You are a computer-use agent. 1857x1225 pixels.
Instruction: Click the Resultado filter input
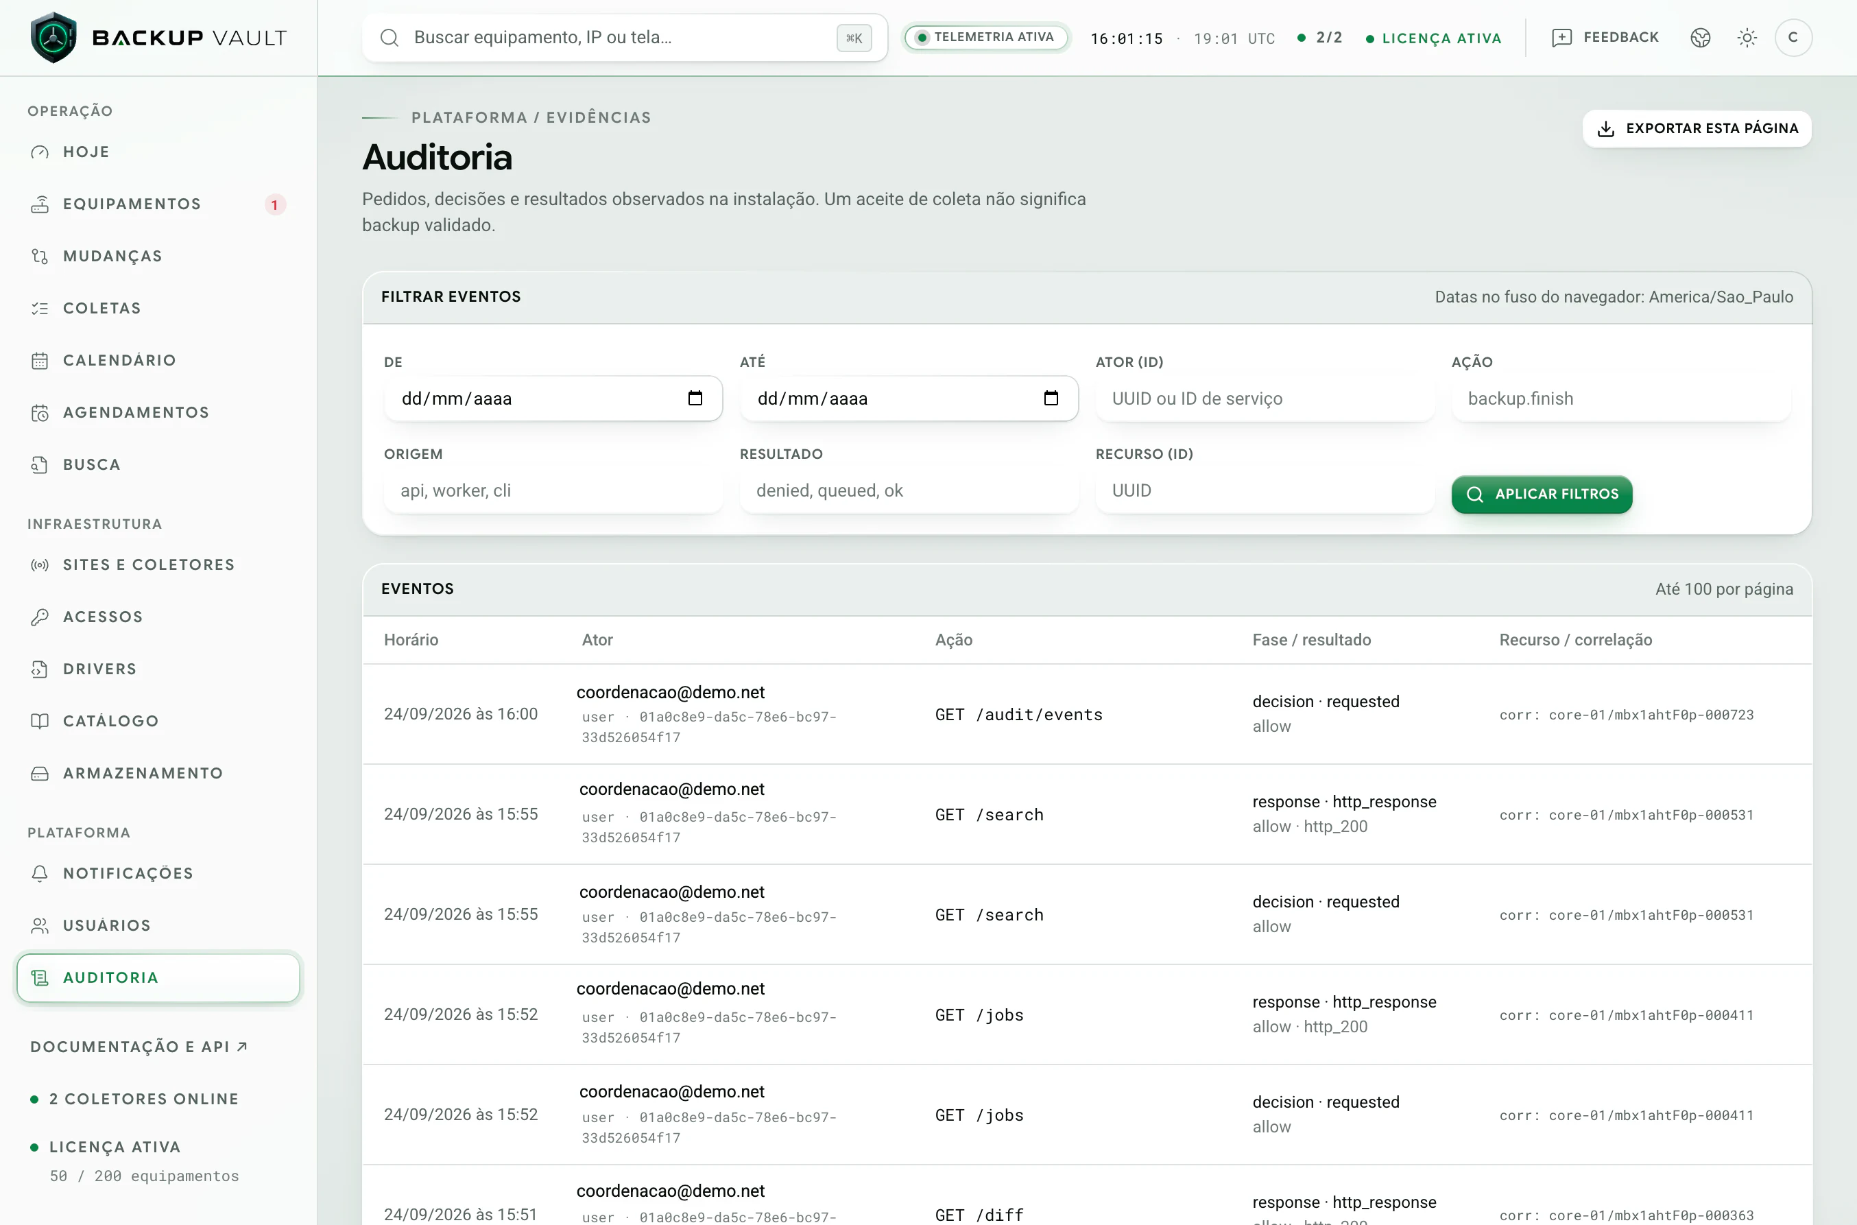(909, 490)
